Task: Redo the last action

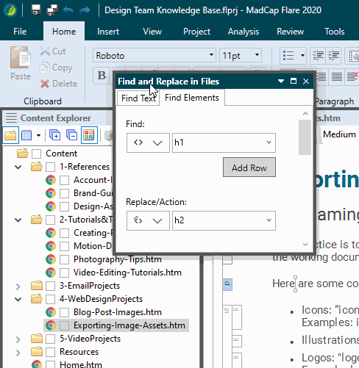Action: pos(85,10)
